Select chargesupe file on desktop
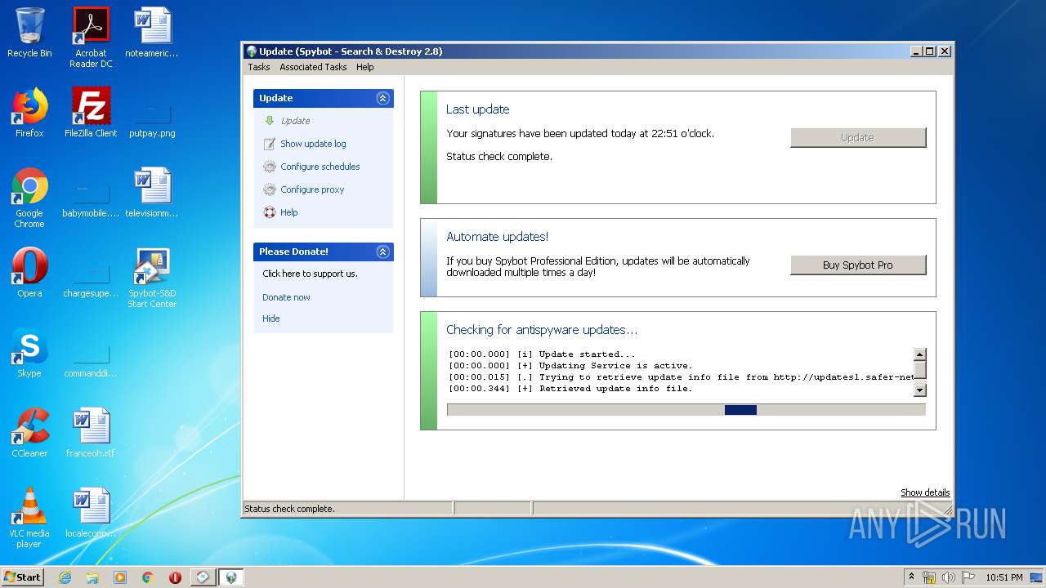Screen dimensions: 1046x588 pyautogui.click(x=91, y=273)
